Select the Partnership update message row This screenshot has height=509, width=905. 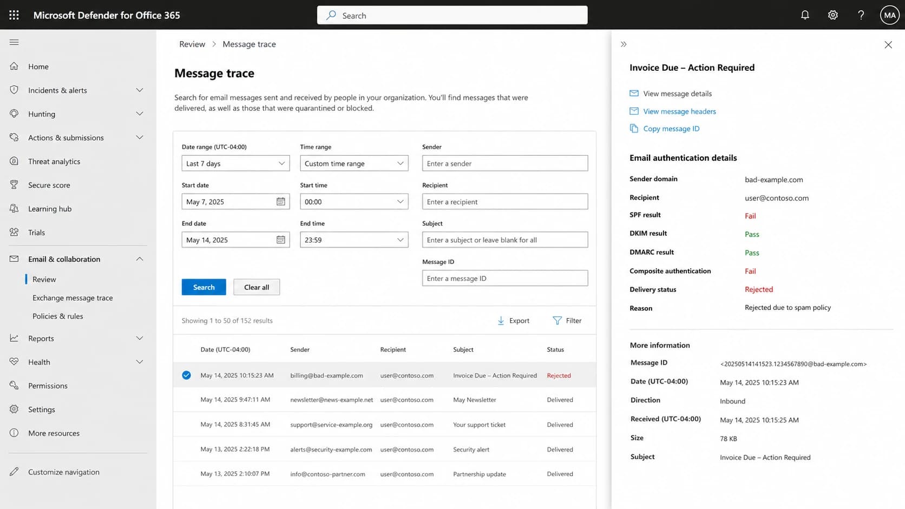pyautogui.click(x=384, y=474)
